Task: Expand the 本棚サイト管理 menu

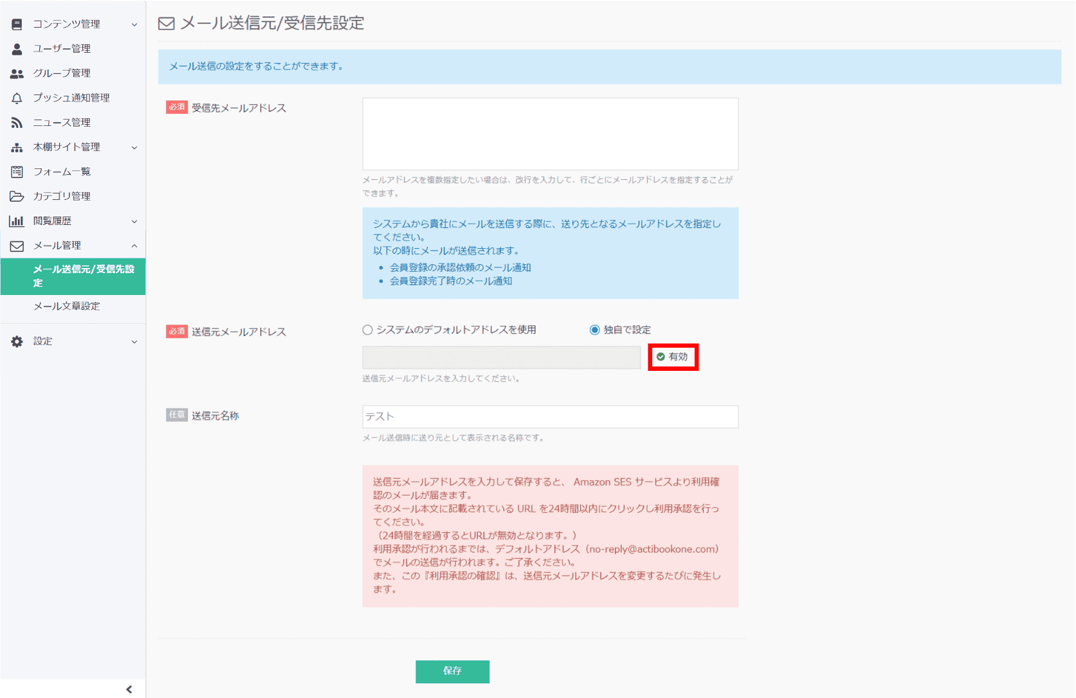Action: [x=73, y=147]
